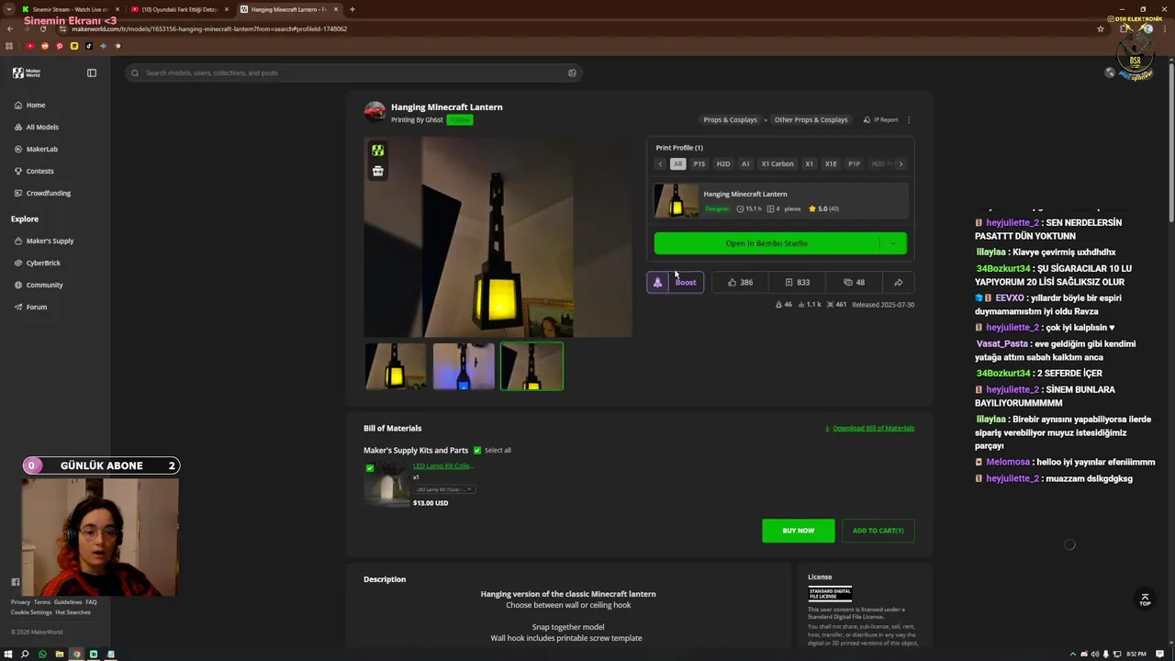Open the LED Lamp Kit variant dropdown
1175x661 pixels.
[444, 489]
